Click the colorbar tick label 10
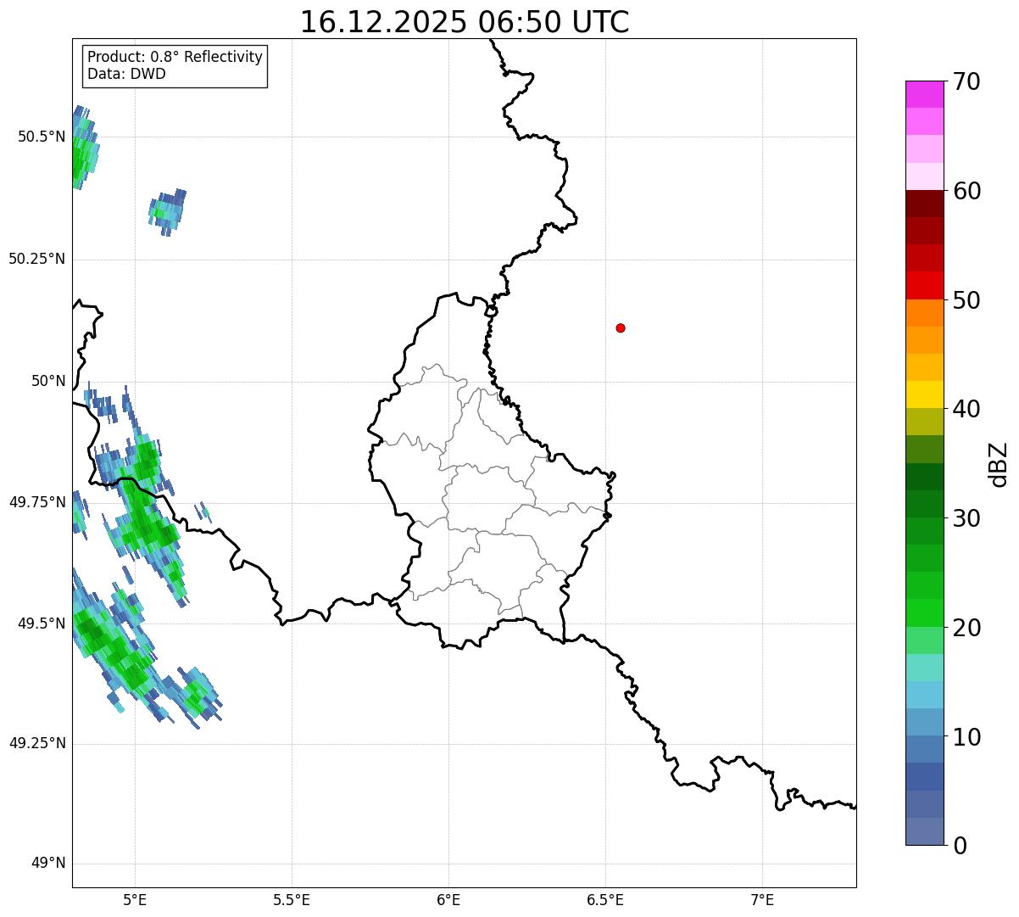Viewport: 1019px width, 917px height. pos(966,736)
